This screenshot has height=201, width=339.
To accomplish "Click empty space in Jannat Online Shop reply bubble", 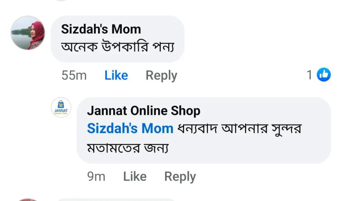I will coord(254,149).
